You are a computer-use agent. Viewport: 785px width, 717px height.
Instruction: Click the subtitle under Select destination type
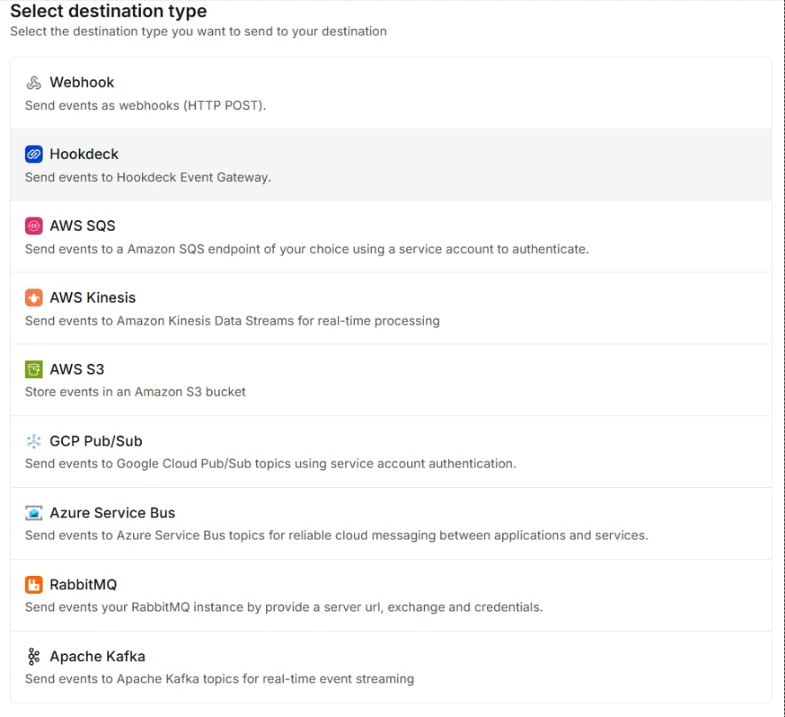[x=199, y=32]
